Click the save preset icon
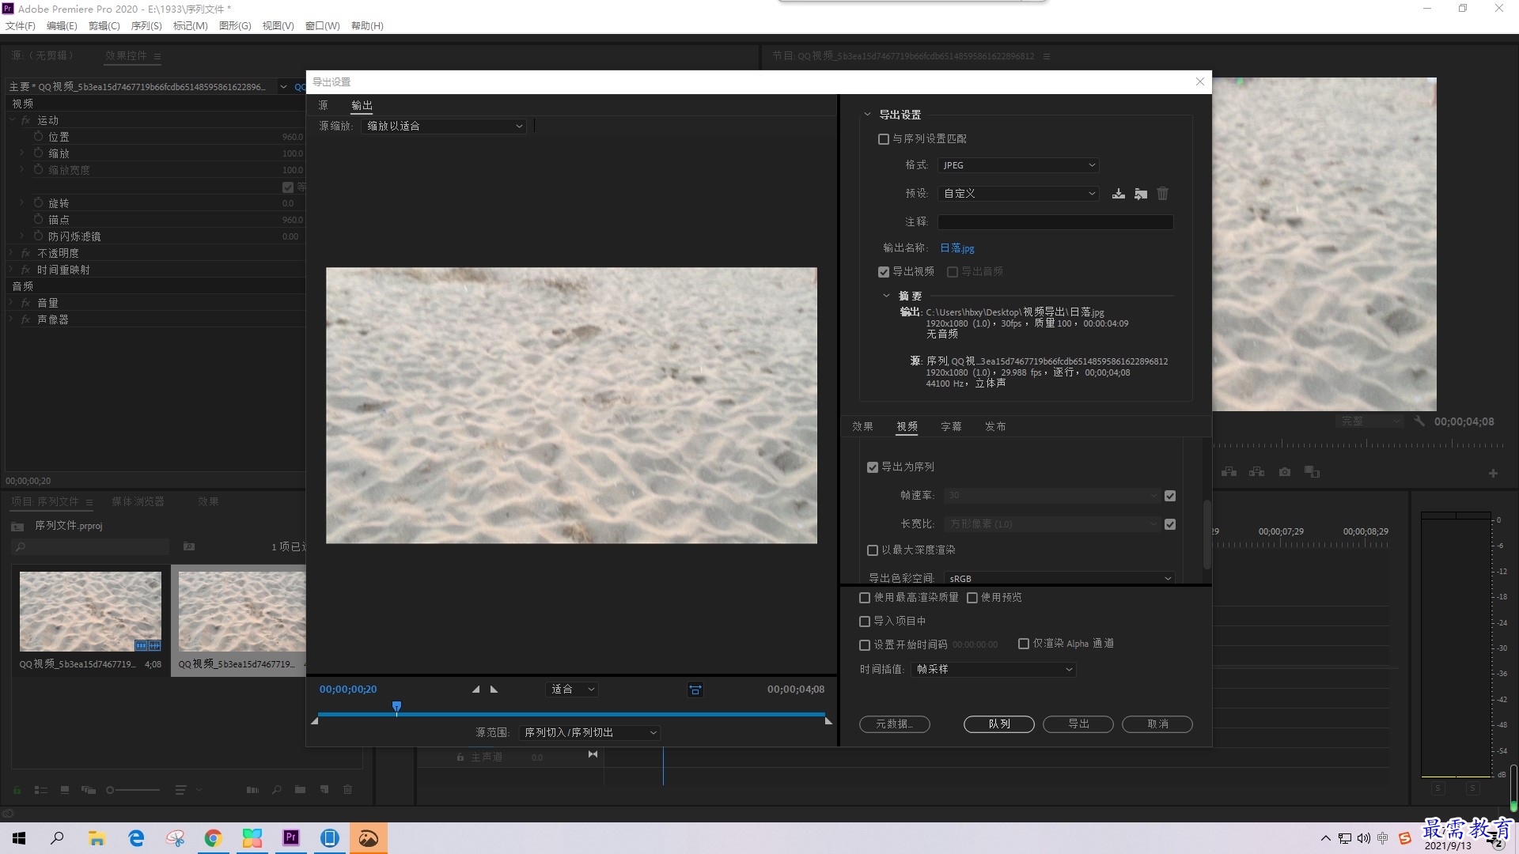1519x854 pixels. [1118, 194]
